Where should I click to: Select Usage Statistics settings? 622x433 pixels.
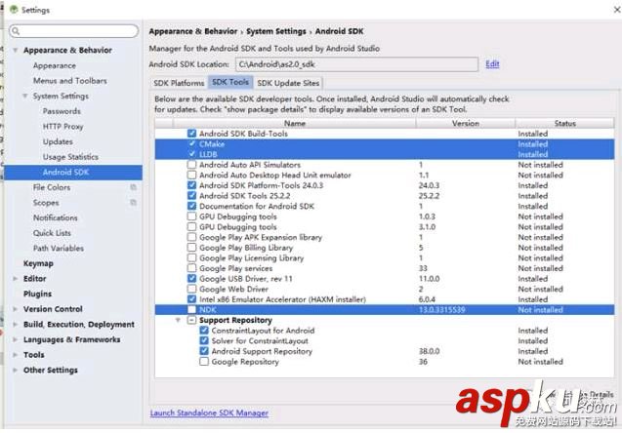70,157
